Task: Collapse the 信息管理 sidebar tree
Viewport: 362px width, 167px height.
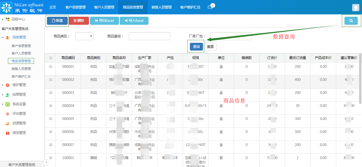Action: pyautogui.click(x=3, y=37)
